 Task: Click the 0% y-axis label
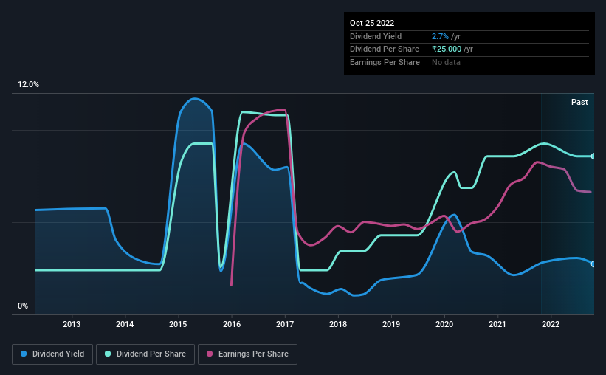tap(23, 306)
